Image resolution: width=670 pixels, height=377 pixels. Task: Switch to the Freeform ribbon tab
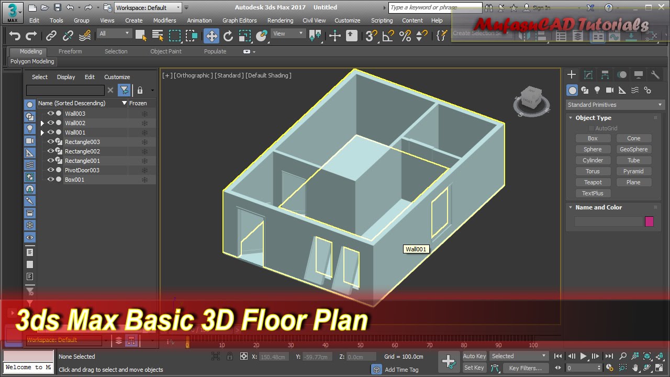tap(70, 51)
